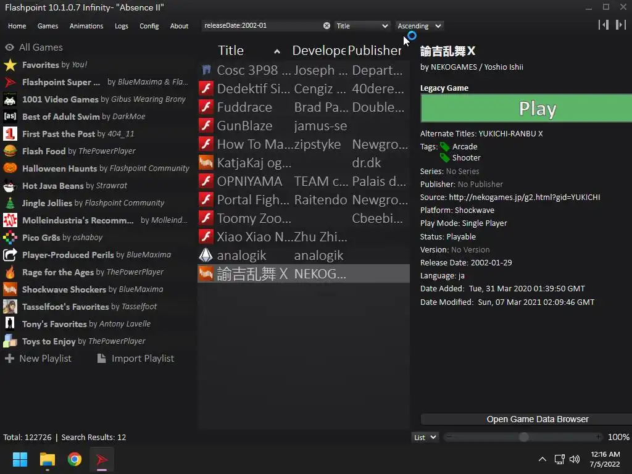
Task: Open the clock and date in taskbar
Action: pos(605,459)
